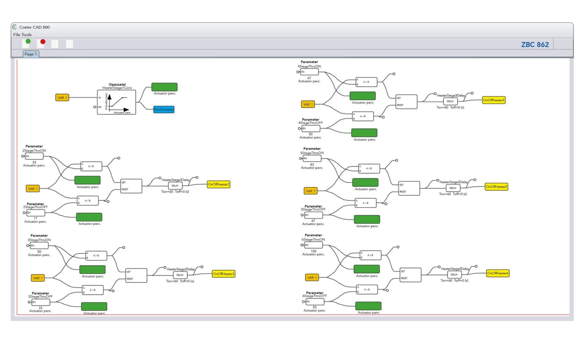The width and height of the screenshot is (583, 340).
Task: Select the 2StageThrsOFF parameter block
Action: coord(36,212)
